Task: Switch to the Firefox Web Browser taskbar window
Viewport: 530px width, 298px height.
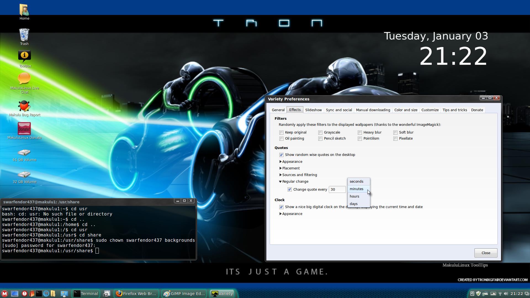Action: pyautogui.click(x=136, y=294)
